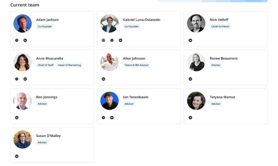The height and width of the screenshot is (166, 278).
Task: Open Adam Jackson's X profile icon
Action: click(x=16, y=40)
